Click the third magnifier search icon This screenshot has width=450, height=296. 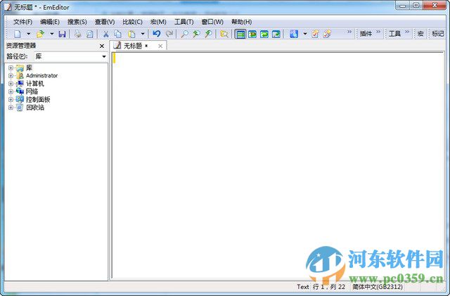[209, 34]
